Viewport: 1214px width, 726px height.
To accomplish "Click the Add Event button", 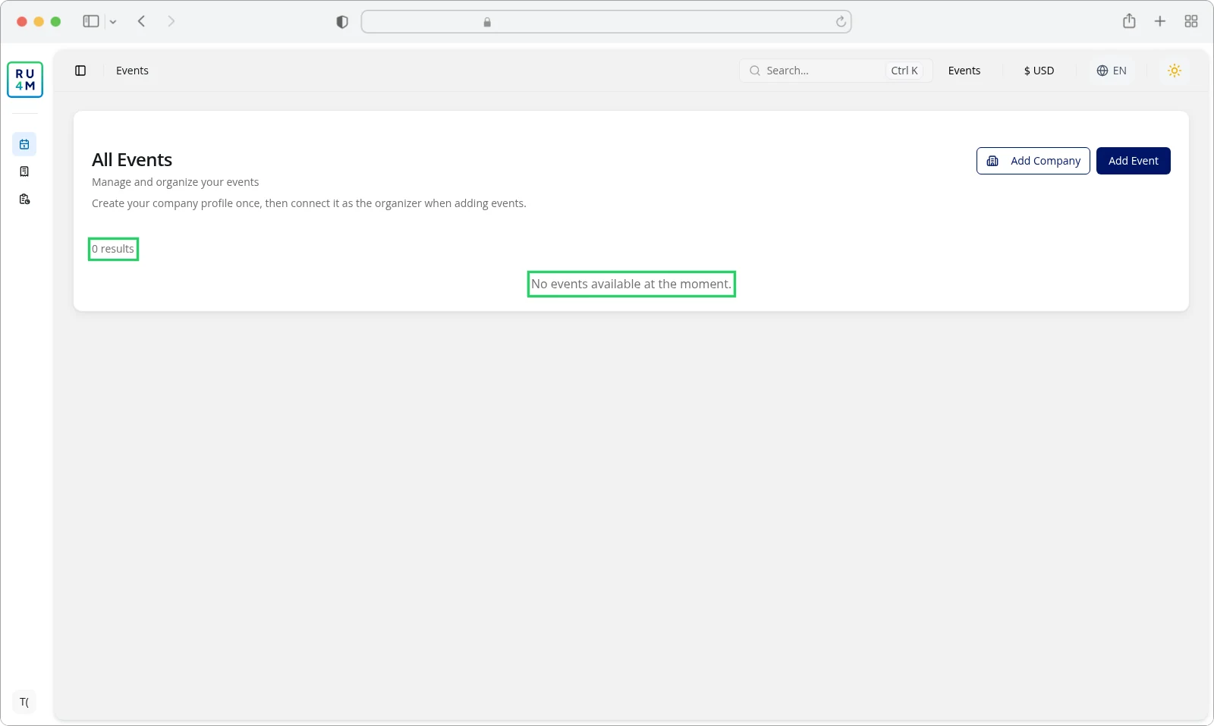I will (x=1134, y=161).
